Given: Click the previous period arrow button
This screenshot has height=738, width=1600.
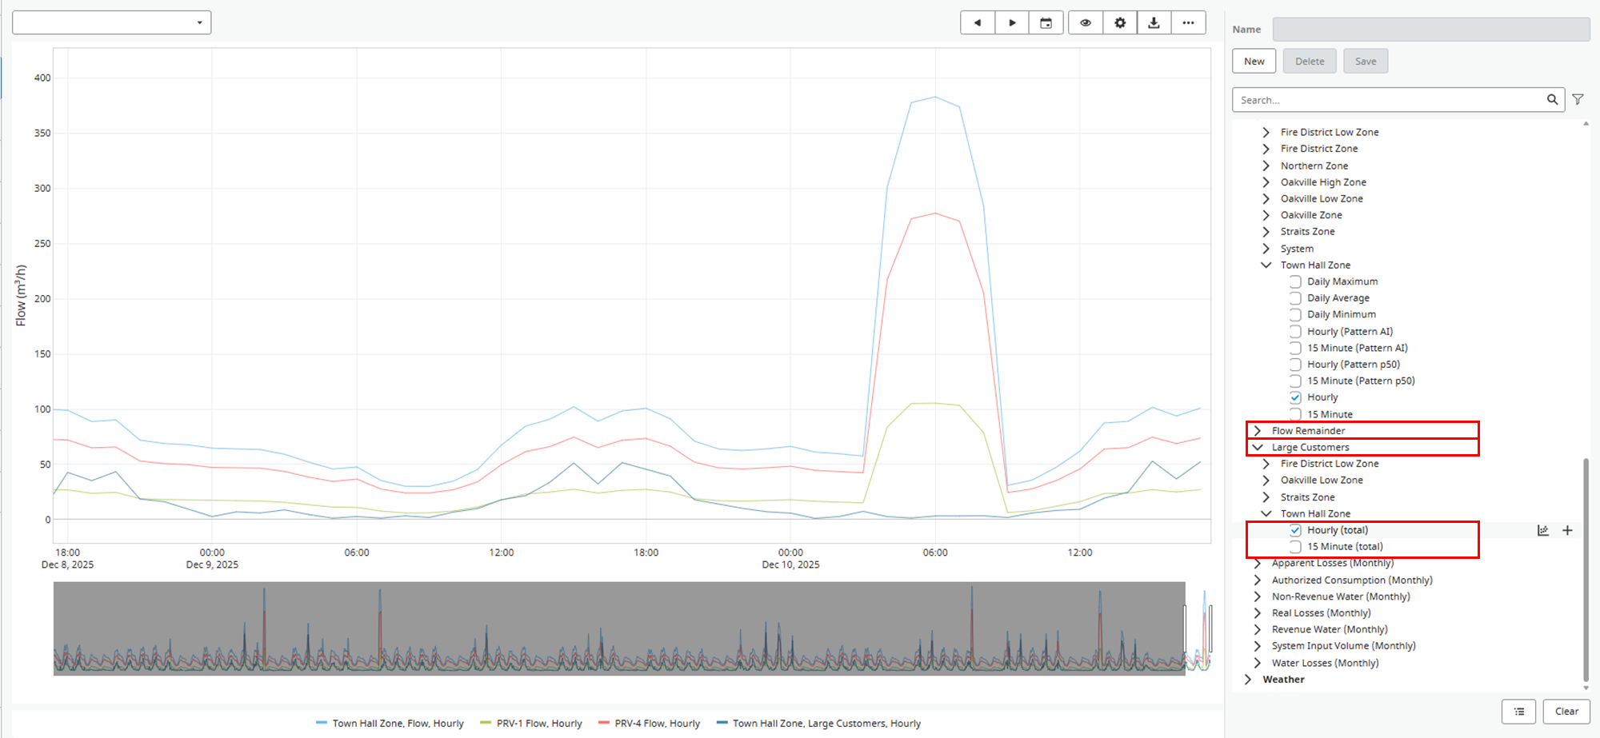Looking at the screenshot, I should [x=978, y=23].
